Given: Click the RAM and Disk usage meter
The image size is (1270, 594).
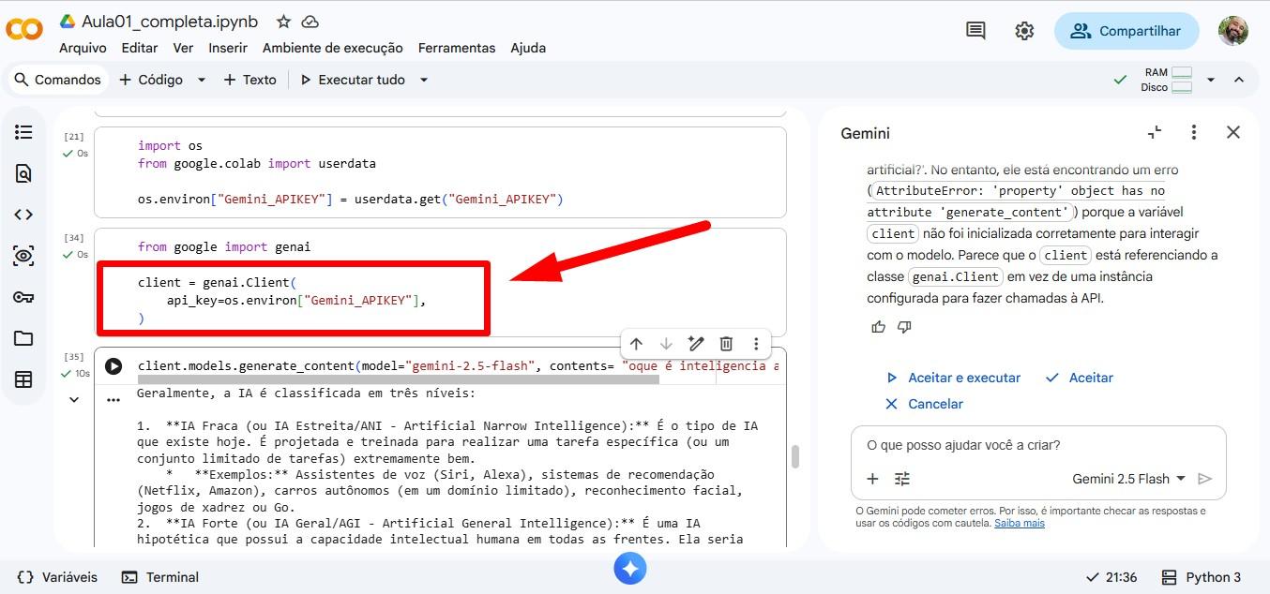Looking at the screenshot, I should pos(1167,80).
